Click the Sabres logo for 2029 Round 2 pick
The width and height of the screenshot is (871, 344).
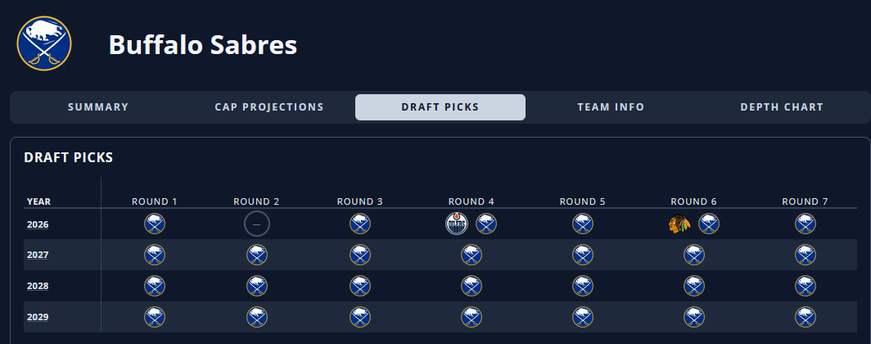point(257,317)
